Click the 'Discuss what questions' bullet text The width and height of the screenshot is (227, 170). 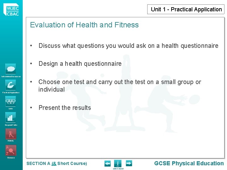click(128, 46)
